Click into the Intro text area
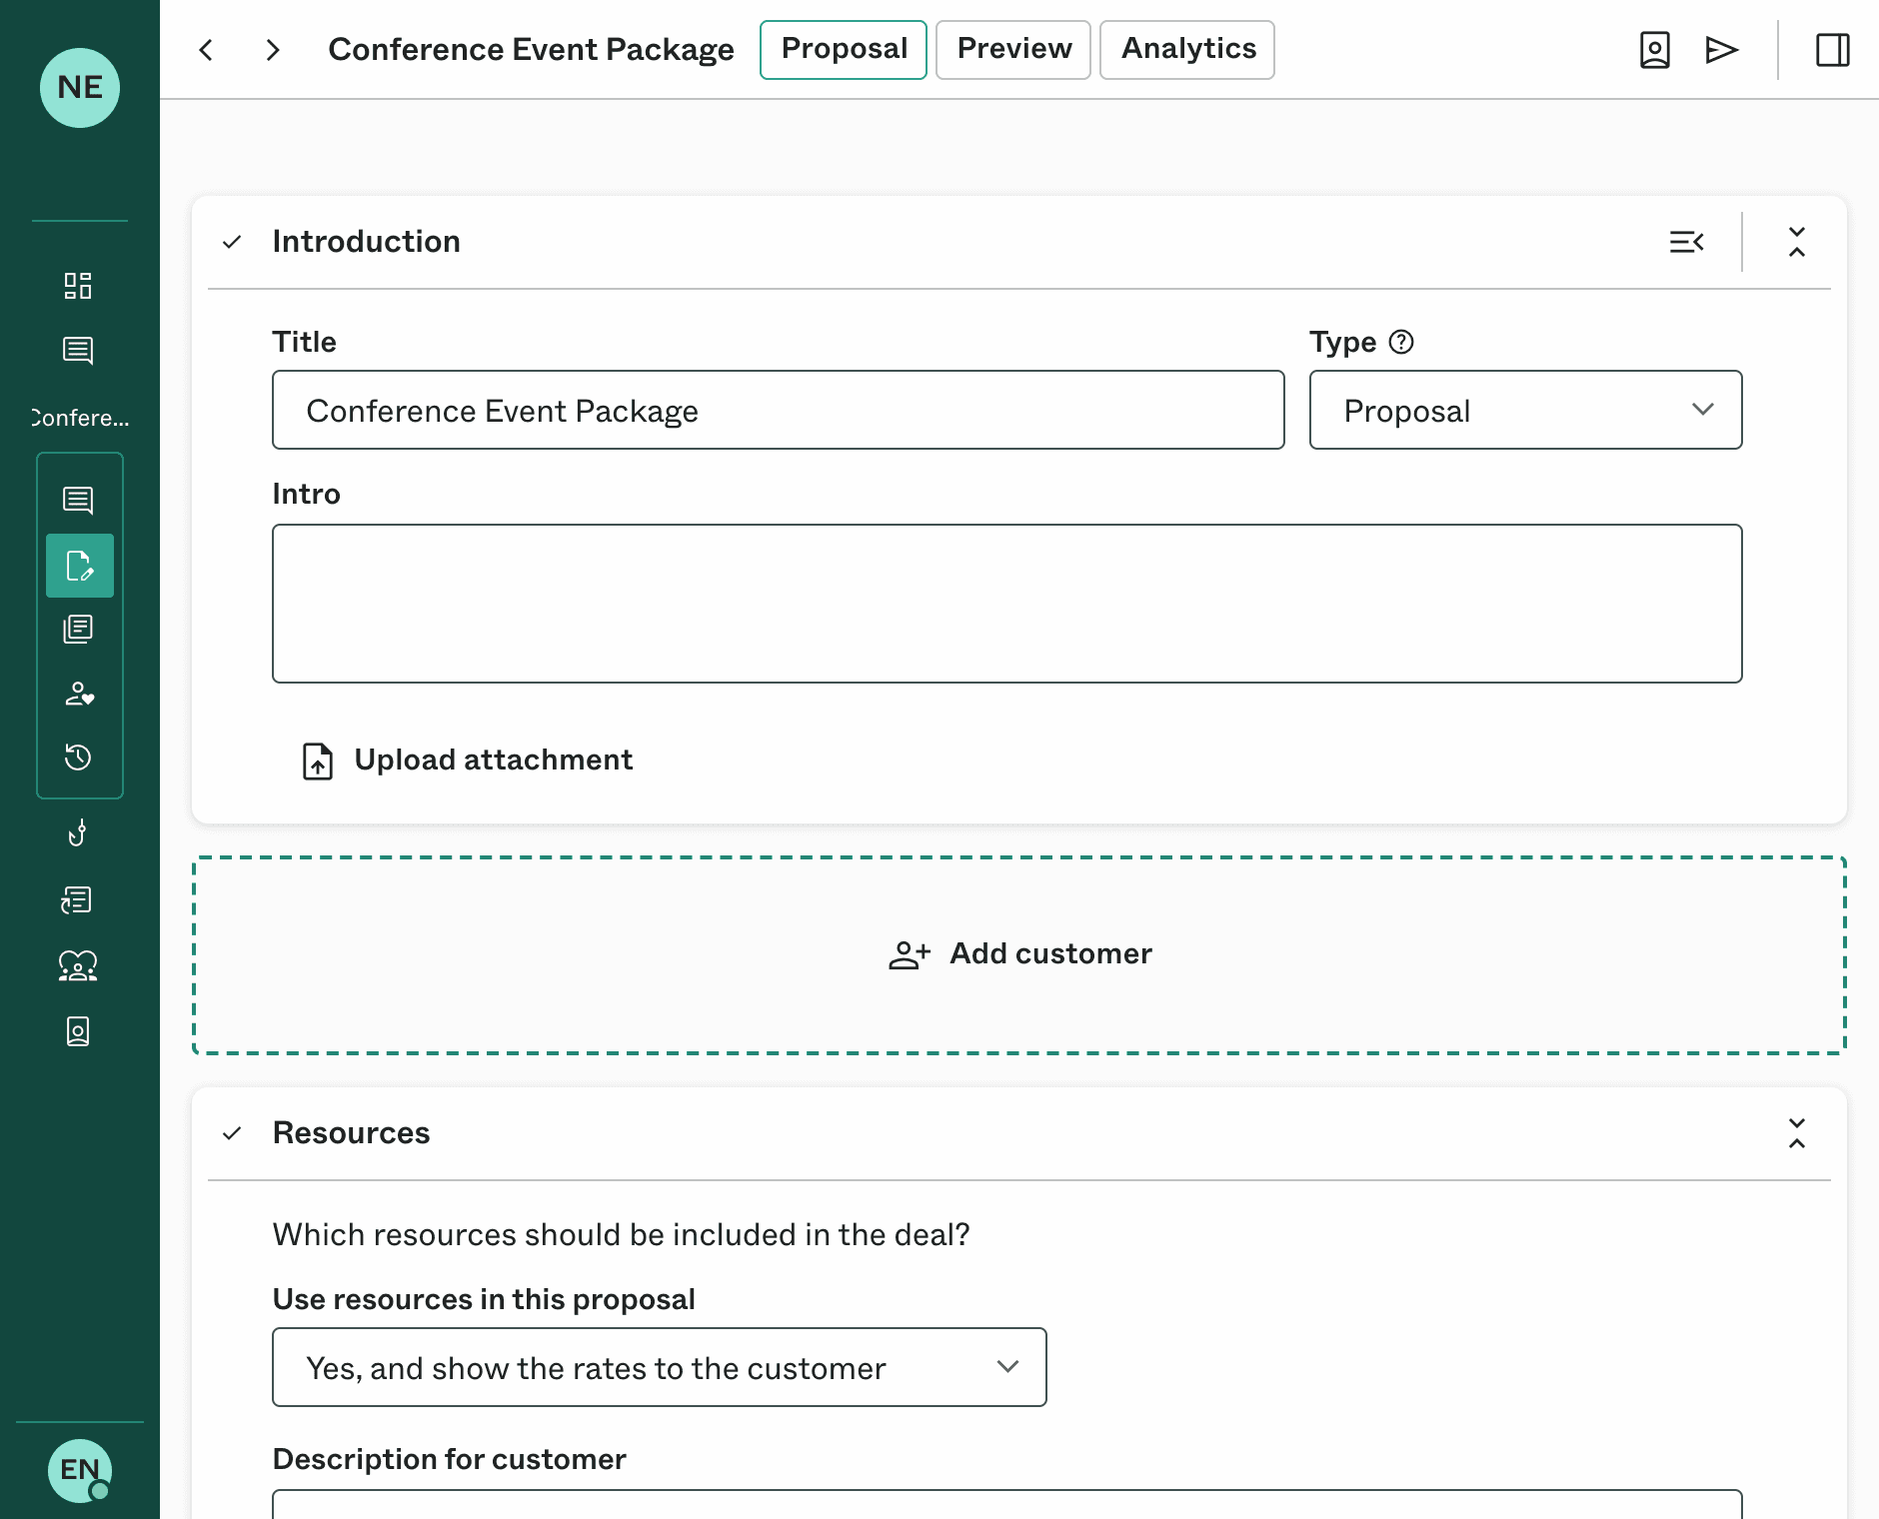Viewport: 1879px width, 1519px height. pos(1006,604)
